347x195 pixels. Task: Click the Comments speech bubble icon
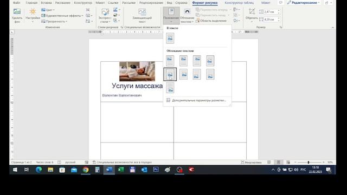281,3
